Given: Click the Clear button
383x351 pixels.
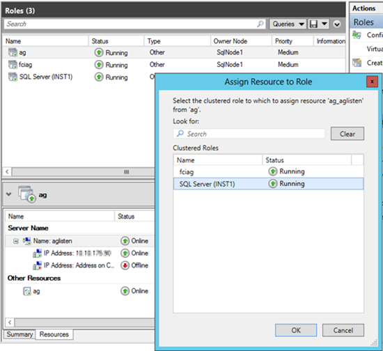Looking at the screenshot, I should point(347,134).
